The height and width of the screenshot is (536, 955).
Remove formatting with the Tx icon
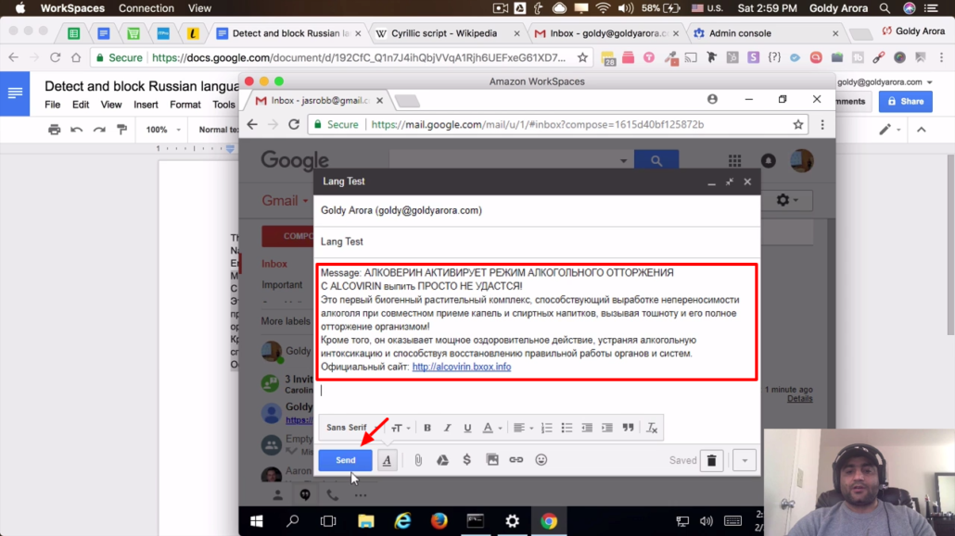(x=652, y=428)
